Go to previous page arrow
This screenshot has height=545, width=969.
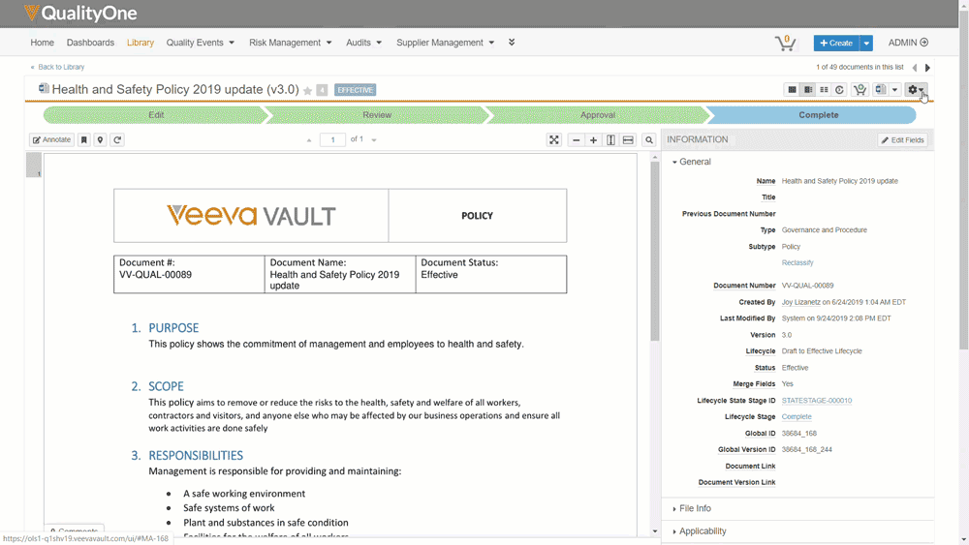point(309,140)
